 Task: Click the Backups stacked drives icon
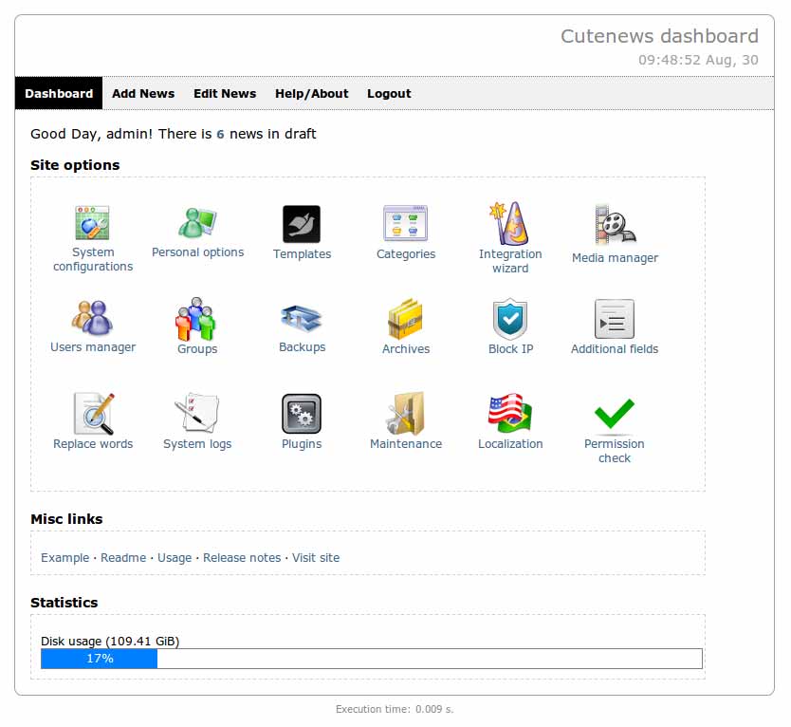tap(302, 318)
